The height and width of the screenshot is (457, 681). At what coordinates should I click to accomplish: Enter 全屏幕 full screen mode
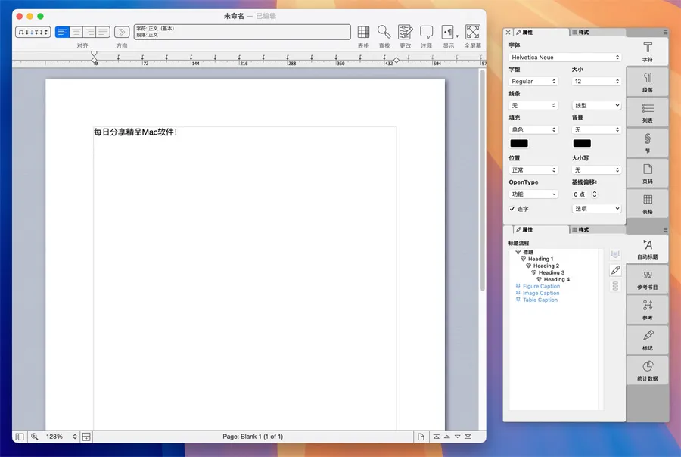[473, 32]
